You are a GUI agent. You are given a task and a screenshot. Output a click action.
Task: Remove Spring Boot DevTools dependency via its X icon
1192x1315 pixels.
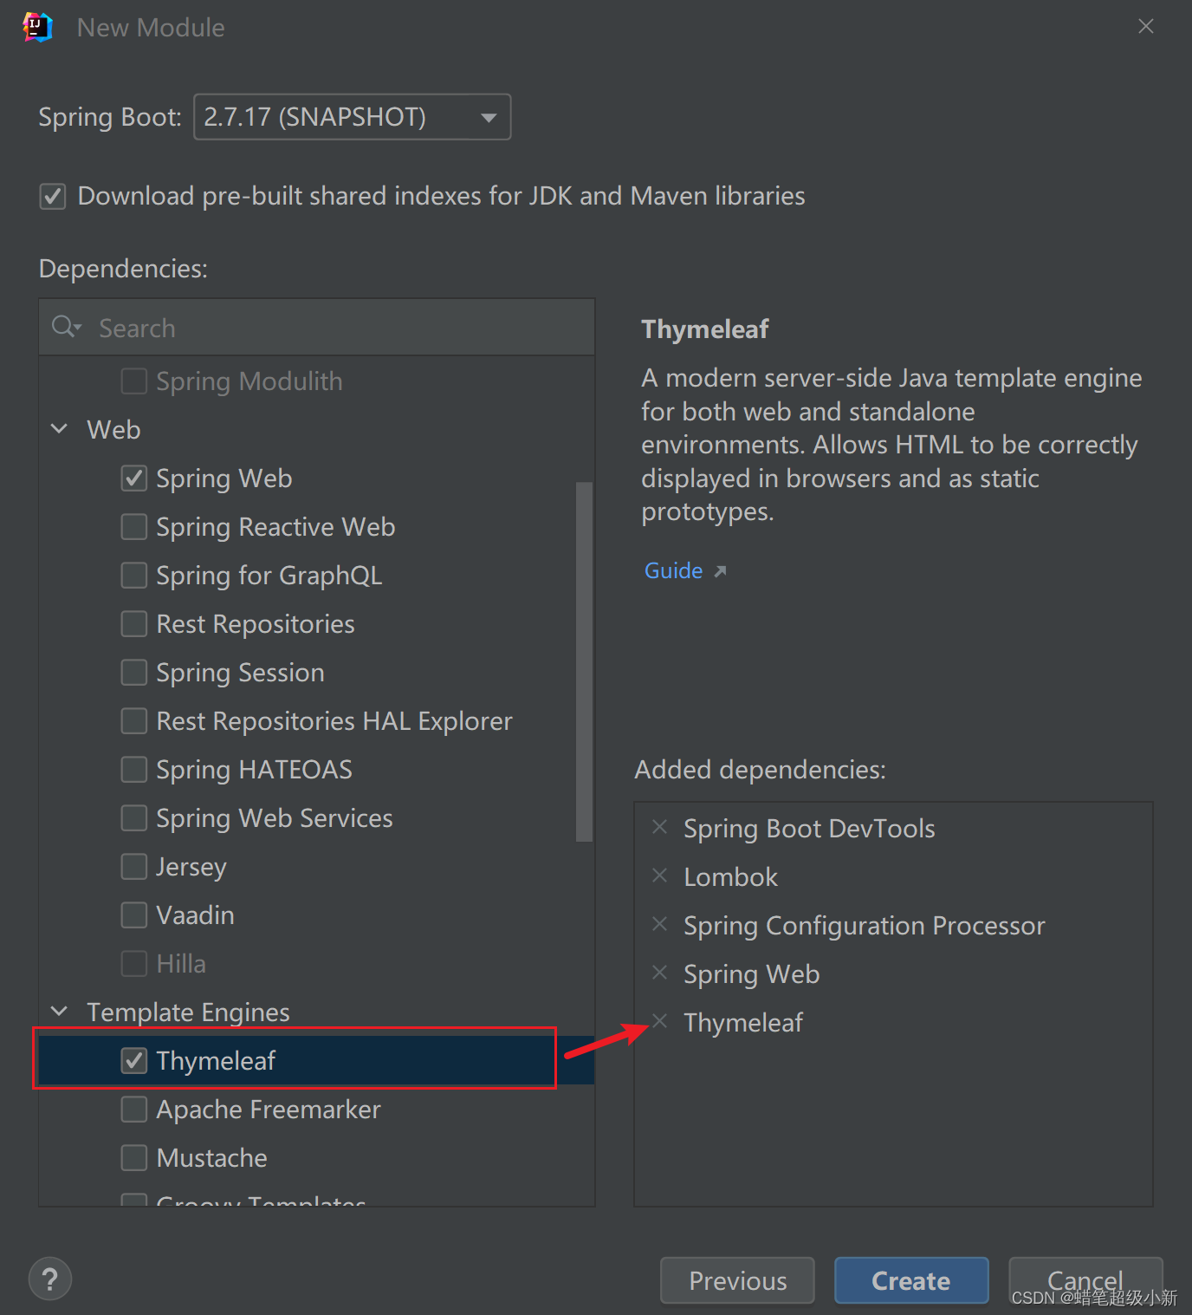coord(659,827)
